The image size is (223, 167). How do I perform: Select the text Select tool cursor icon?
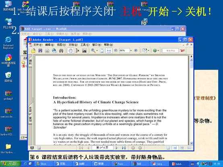point(78,51)
